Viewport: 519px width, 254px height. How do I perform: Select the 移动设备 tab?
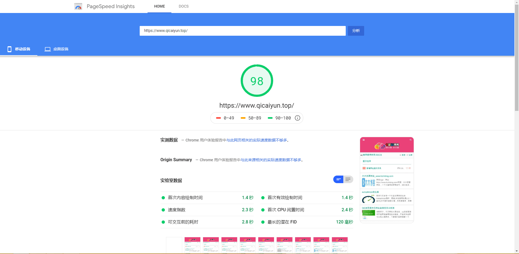click(x=23, y=49)
